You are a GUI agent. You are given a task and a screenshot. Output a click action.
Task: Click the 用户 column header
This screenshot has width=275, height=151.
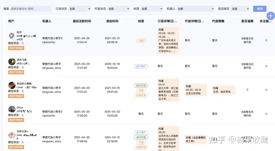tap(11, 21)
